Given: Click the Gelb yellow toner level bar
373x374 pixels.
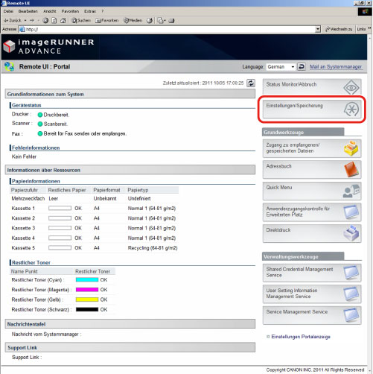Looking at the screenshot, I should click(87, 299).
